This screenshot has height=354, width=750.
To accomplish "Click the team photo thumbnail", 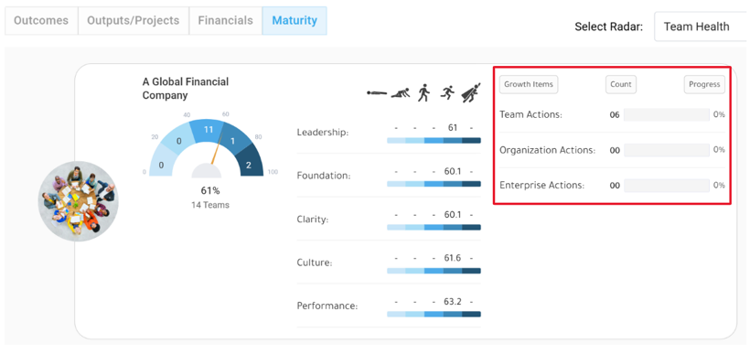I will 79,201.
